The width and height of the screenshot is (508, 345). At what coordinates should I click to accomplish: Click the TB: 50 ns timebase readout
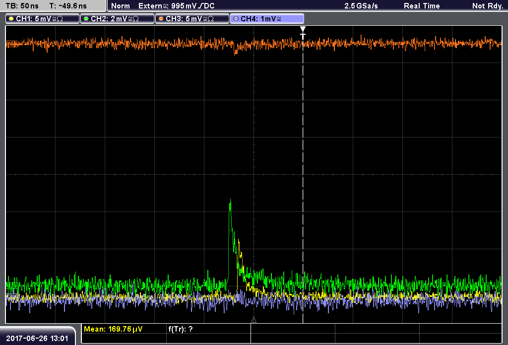(x=22, y=6)
